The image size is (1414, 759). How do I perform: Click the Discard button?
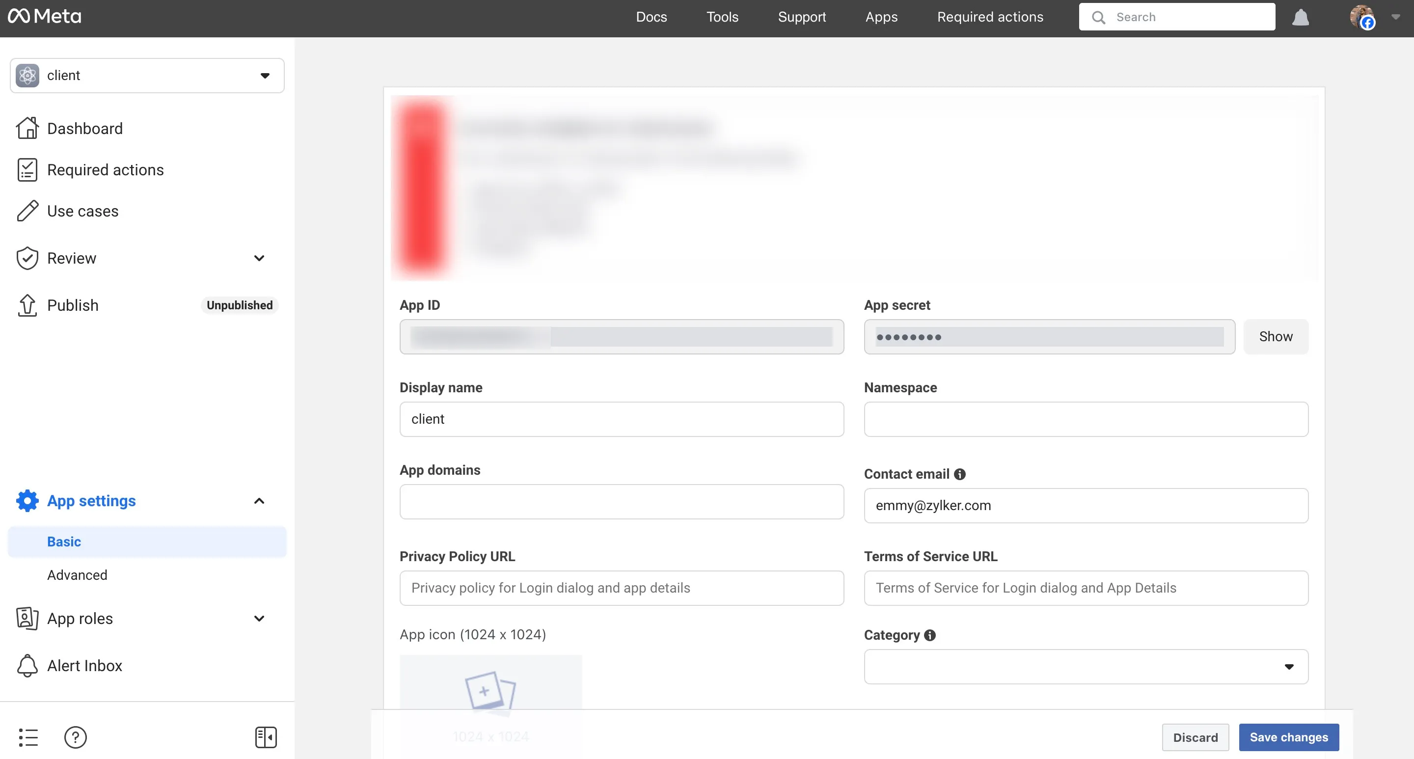click(x=1195, y=737)
